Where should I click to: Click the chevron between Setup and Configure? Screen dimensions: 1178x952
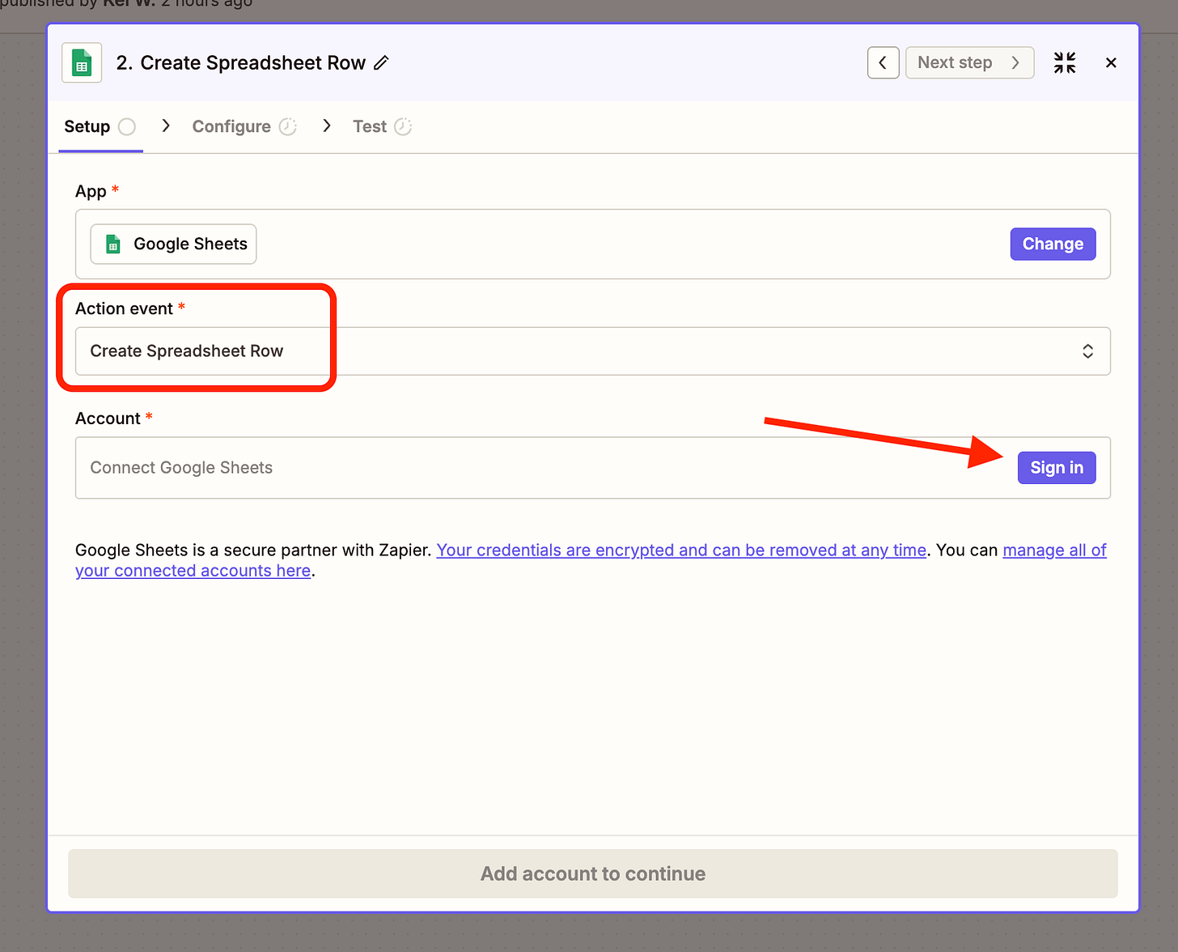(166, 125)
